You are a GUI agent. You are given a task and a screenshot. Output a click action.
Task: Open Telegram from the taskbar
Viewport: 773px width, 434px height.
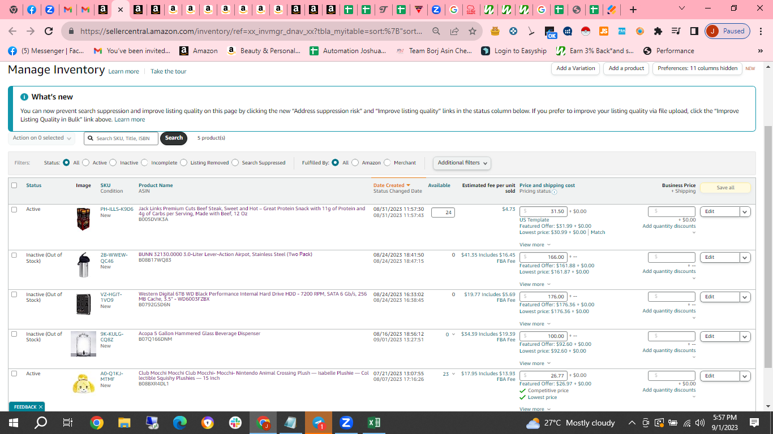[319, 423]
